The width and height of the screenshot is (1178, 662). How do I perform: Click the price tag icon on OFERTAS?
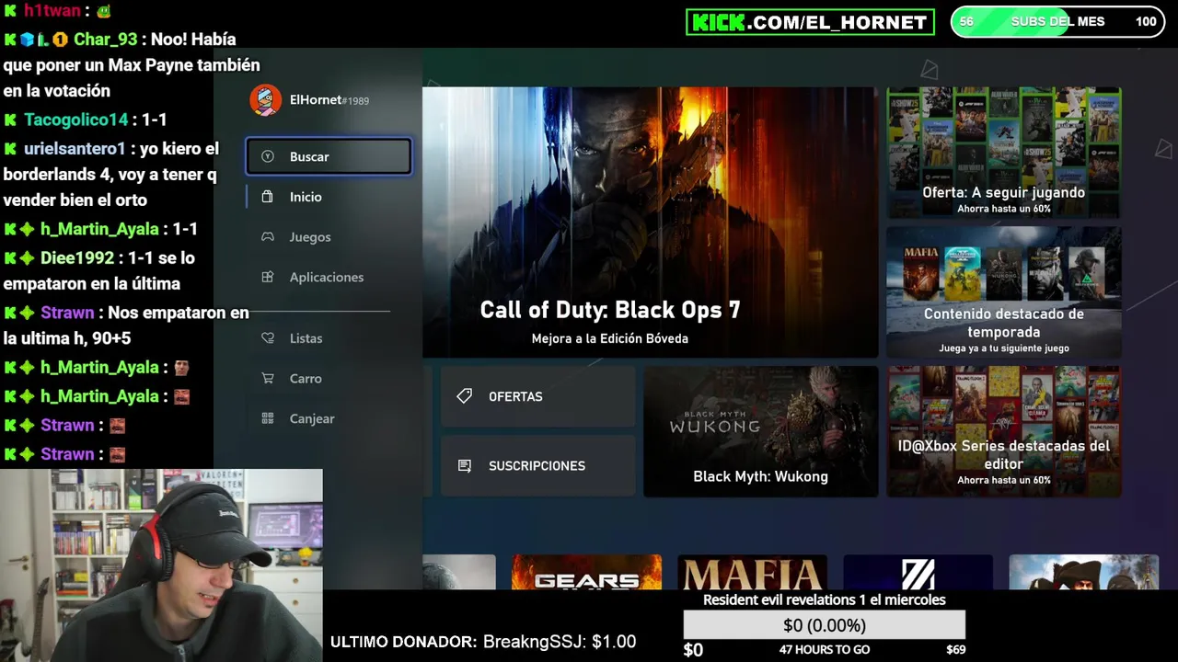point(465,396)
